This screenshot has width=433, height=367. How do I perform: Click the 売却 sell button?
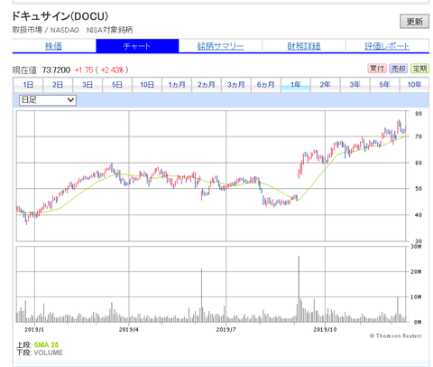(398, 69)
